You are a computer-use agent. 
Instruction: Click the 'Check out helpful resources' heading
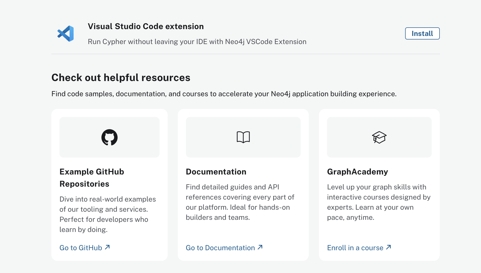(x=121, y=77)
